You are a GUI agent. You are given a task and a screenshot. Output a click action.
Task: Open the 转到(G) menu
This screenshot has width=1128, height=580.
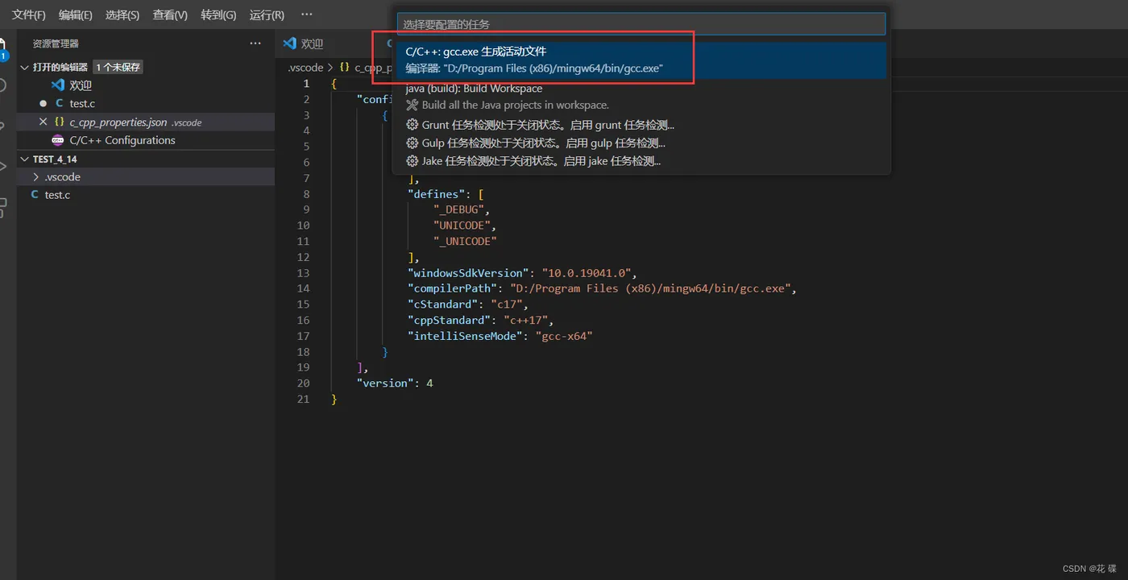[218, 14]
